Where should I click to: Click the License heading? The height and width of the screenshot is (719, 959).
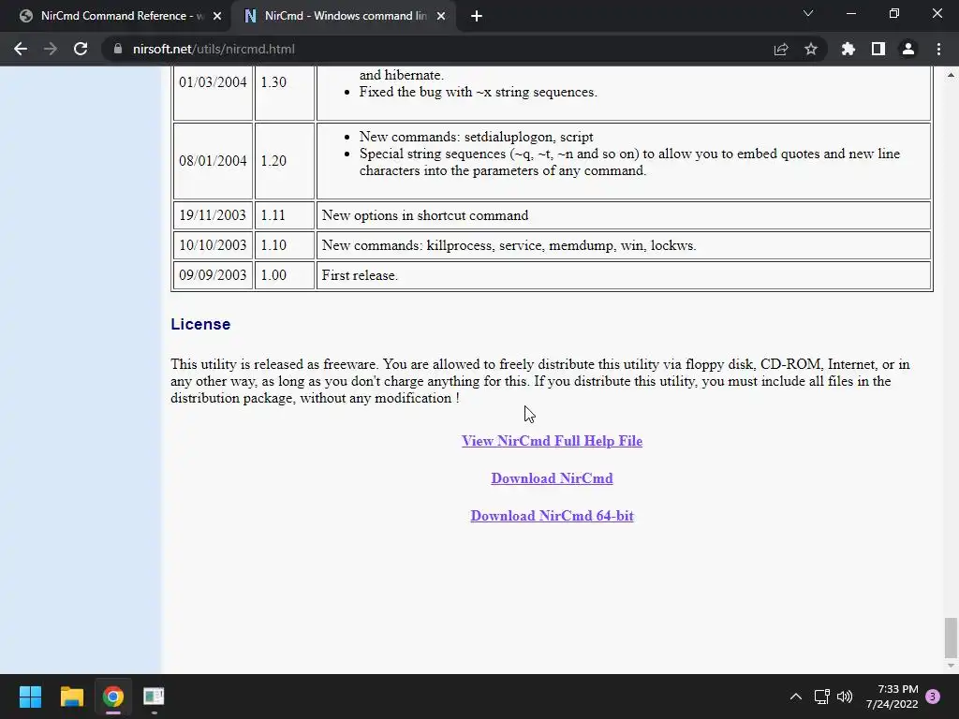[x=200, y=324]
